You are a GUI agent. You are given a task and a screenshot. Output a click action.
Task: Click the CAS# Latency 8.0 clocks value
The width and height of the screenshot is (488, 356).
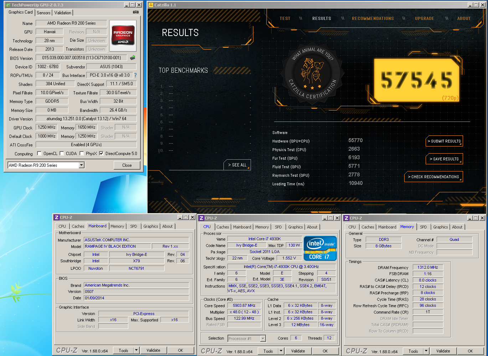pos(428,280)
